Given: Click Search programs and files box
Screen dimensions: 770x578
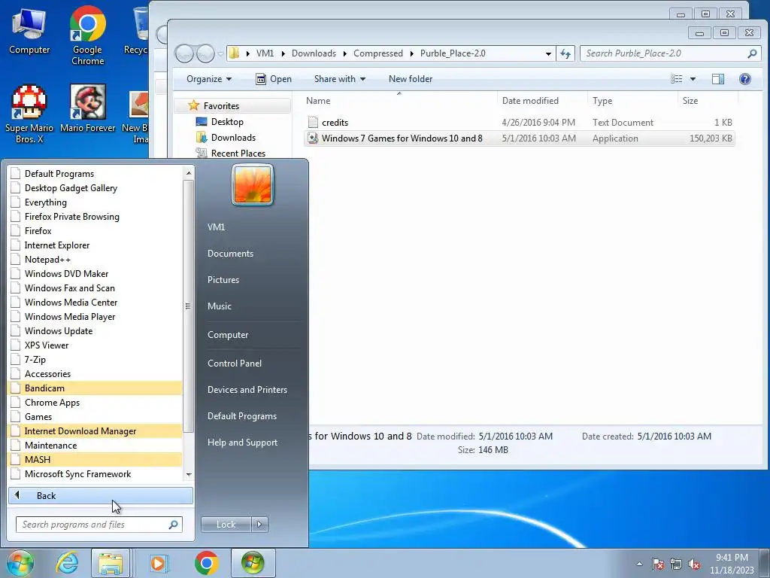Looking at the screenshot, I should click(99, 525).
